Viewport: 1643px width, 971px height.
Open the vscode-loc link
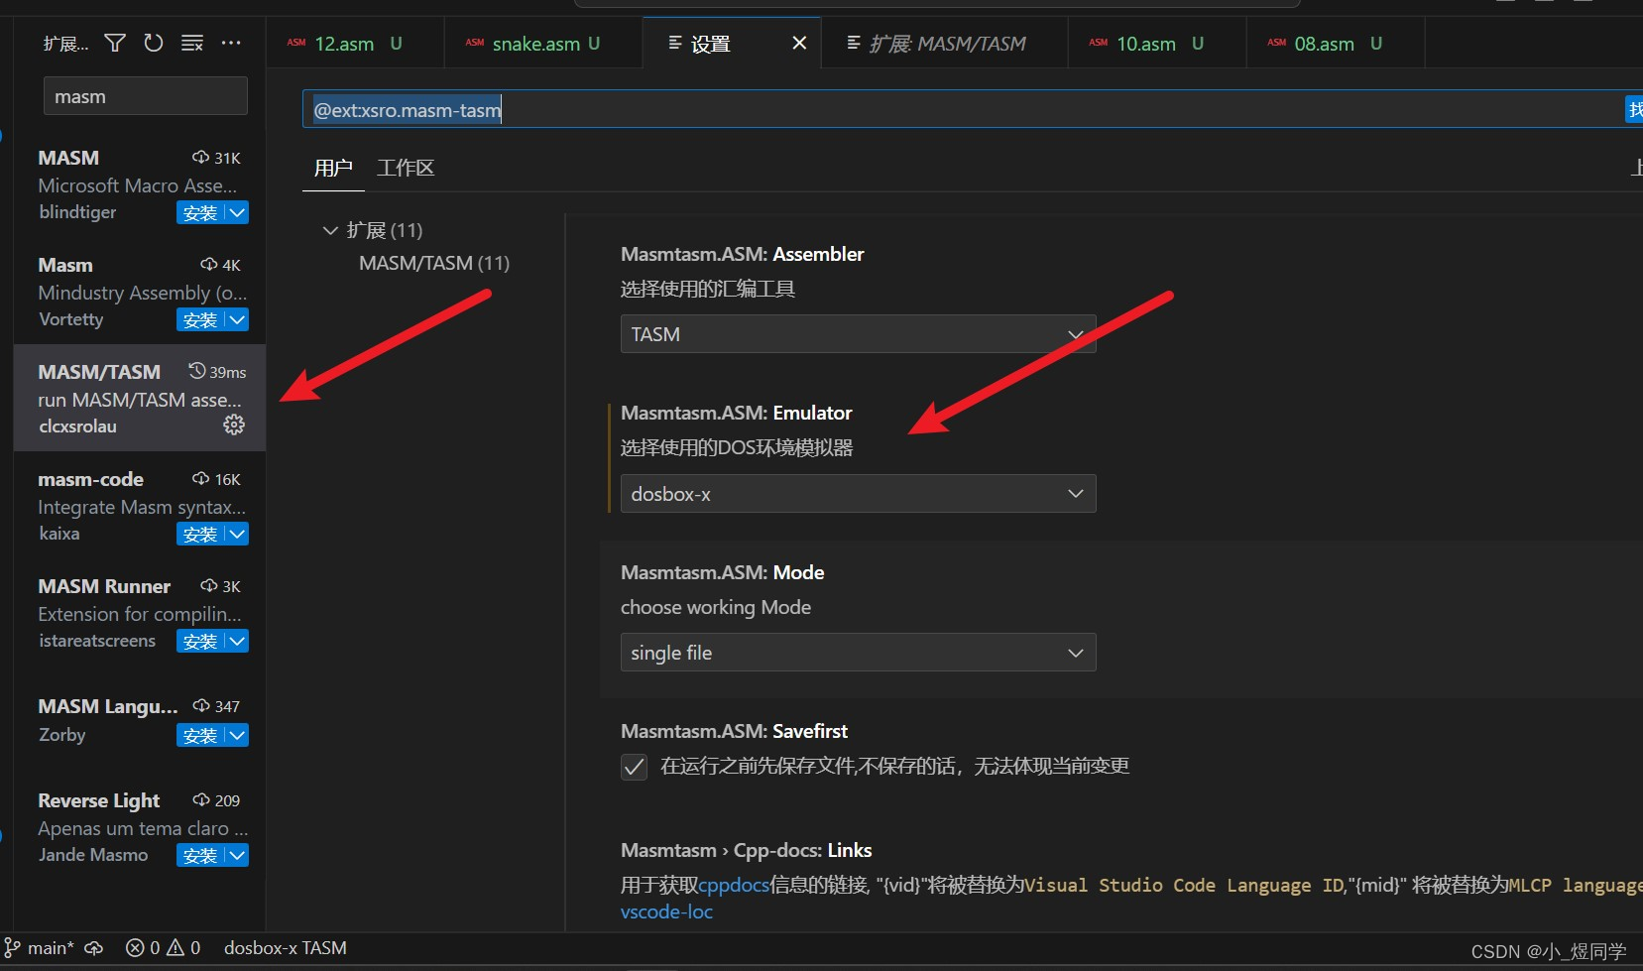click(x=666, y=911)
